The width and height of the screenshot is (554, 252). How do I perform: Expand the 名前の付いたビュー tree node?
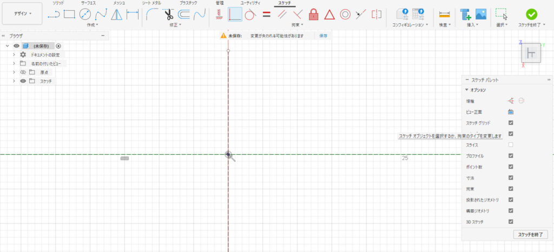click(14, 63)
